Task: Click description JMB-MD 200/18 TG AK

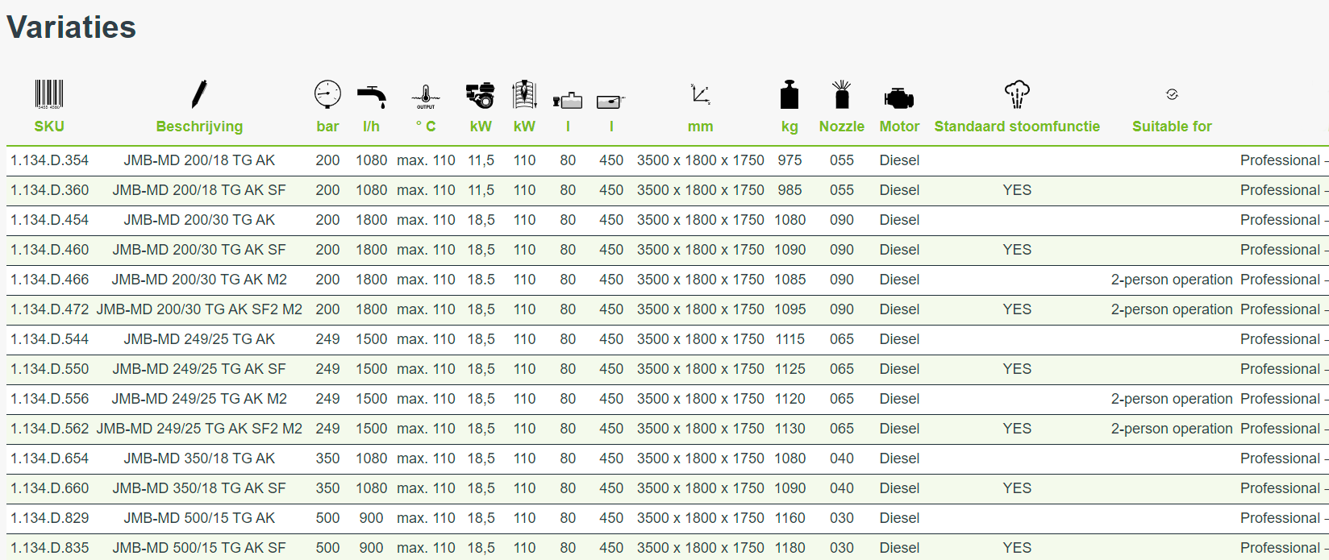Action: 199,160
